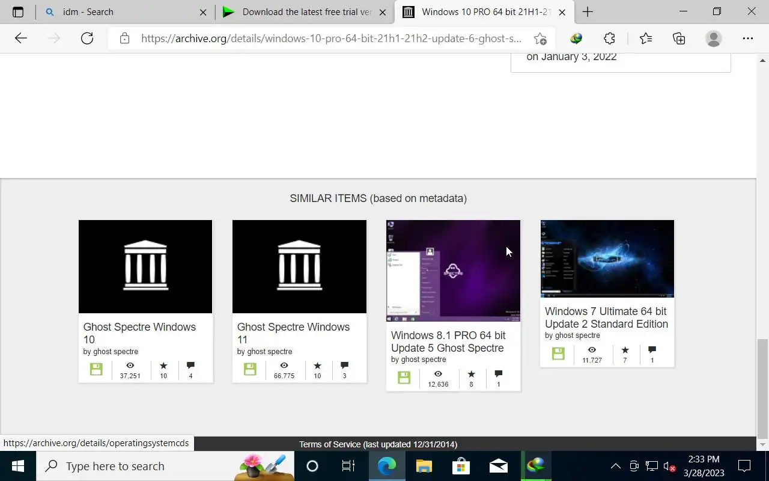Open the Ghost Spectre Windows 10 title link

(x=139, y=333)
